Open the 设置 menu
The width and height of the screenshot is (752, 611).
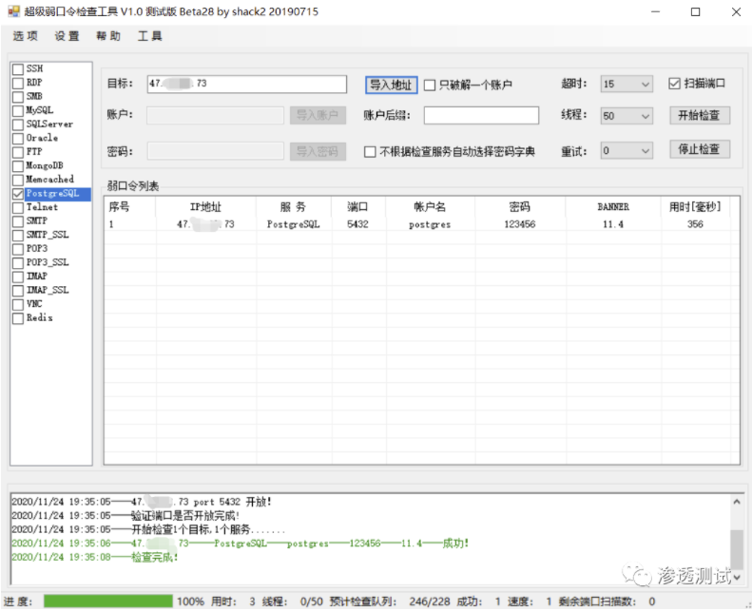[67, 37]
